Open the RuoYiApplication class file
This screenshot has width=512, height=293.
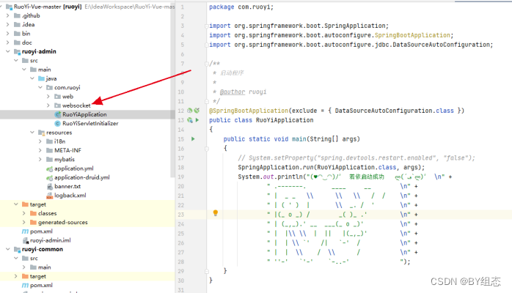point(84,114)
